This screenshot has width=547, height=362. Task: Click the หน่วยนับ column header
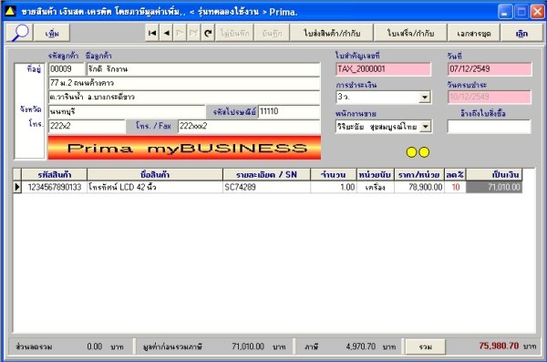[x=375, y=174]
